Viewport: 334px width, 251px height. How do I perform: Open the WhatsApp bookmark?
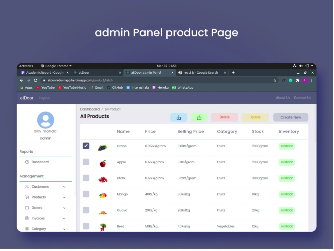pyautogui.click(x=183, y=88)
